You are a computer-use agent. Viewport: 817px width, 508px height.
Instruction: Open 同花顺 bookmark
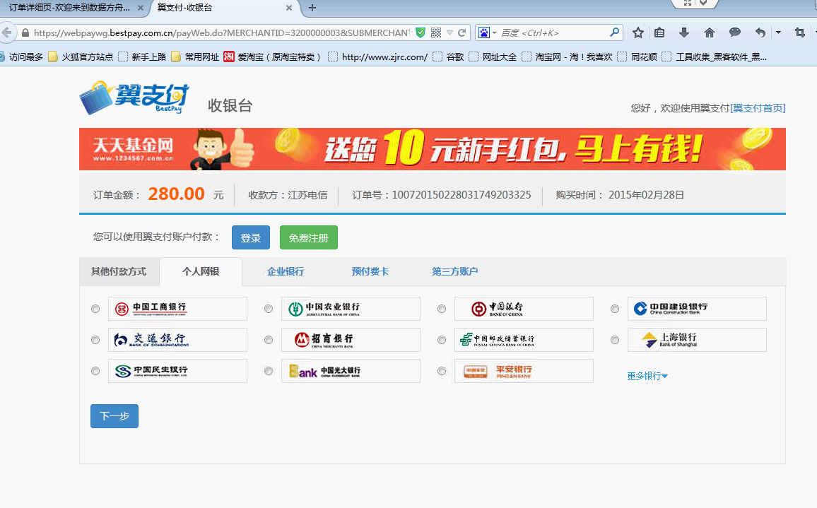coord(637,57)
